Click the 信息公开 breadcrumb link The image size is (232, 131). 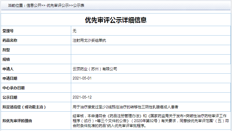(x=34, y=6)
